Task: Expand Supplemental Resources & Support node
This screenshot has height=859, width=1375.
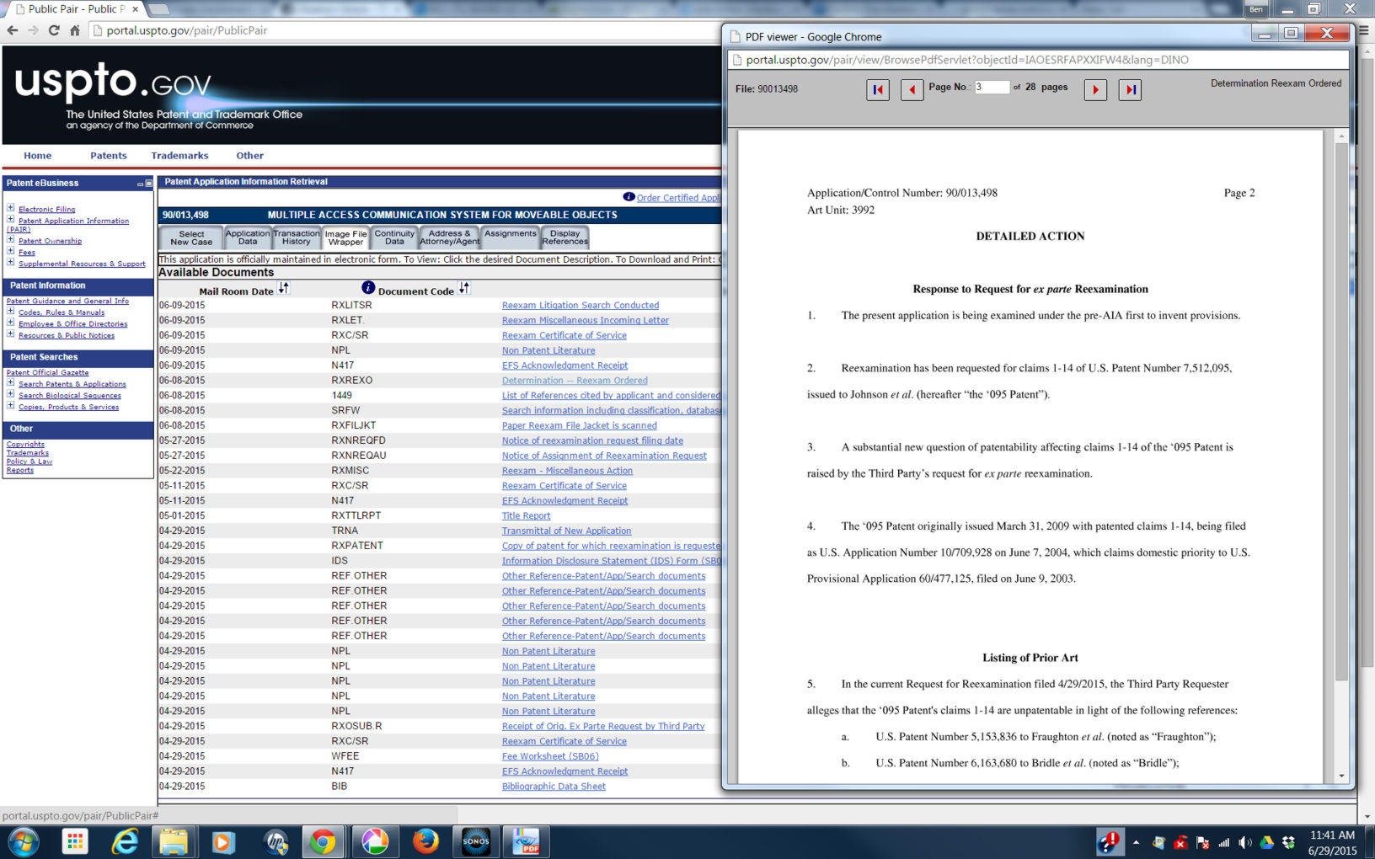Action: (x=11, y=263)
